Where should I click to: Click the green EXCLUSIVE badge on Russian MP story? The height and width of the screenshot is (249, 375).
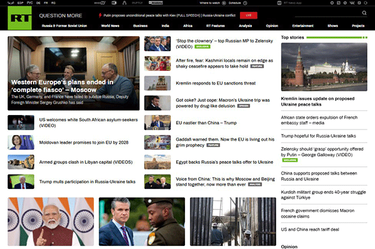[202, 46]
